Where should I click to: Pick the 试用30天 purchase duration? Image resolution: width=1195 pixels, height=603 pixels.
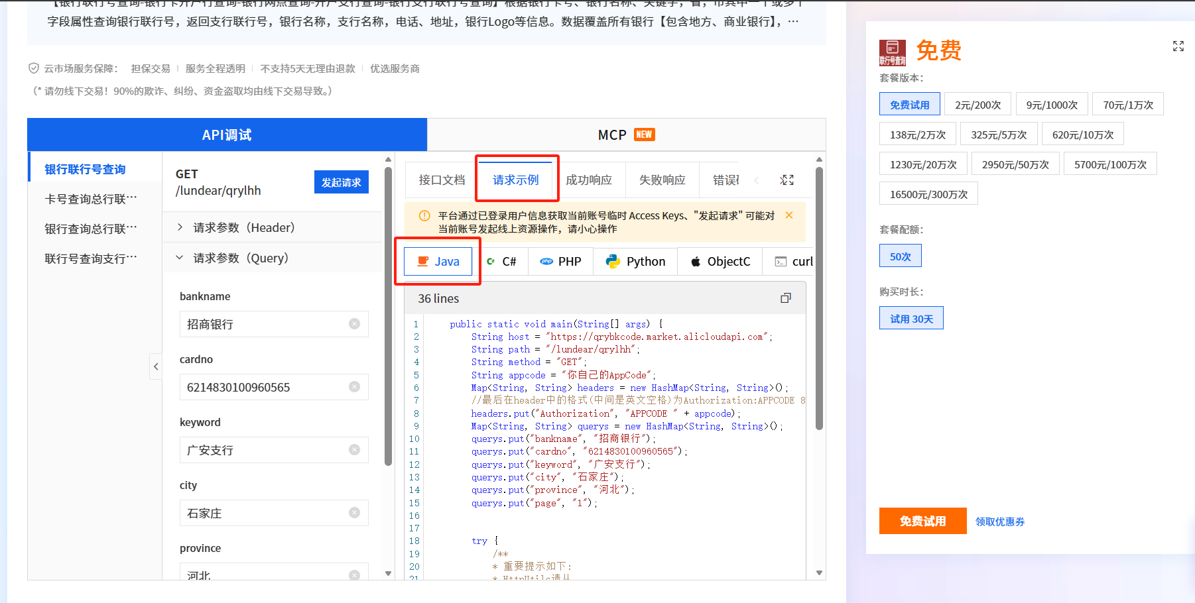click(x=911, y=318)
